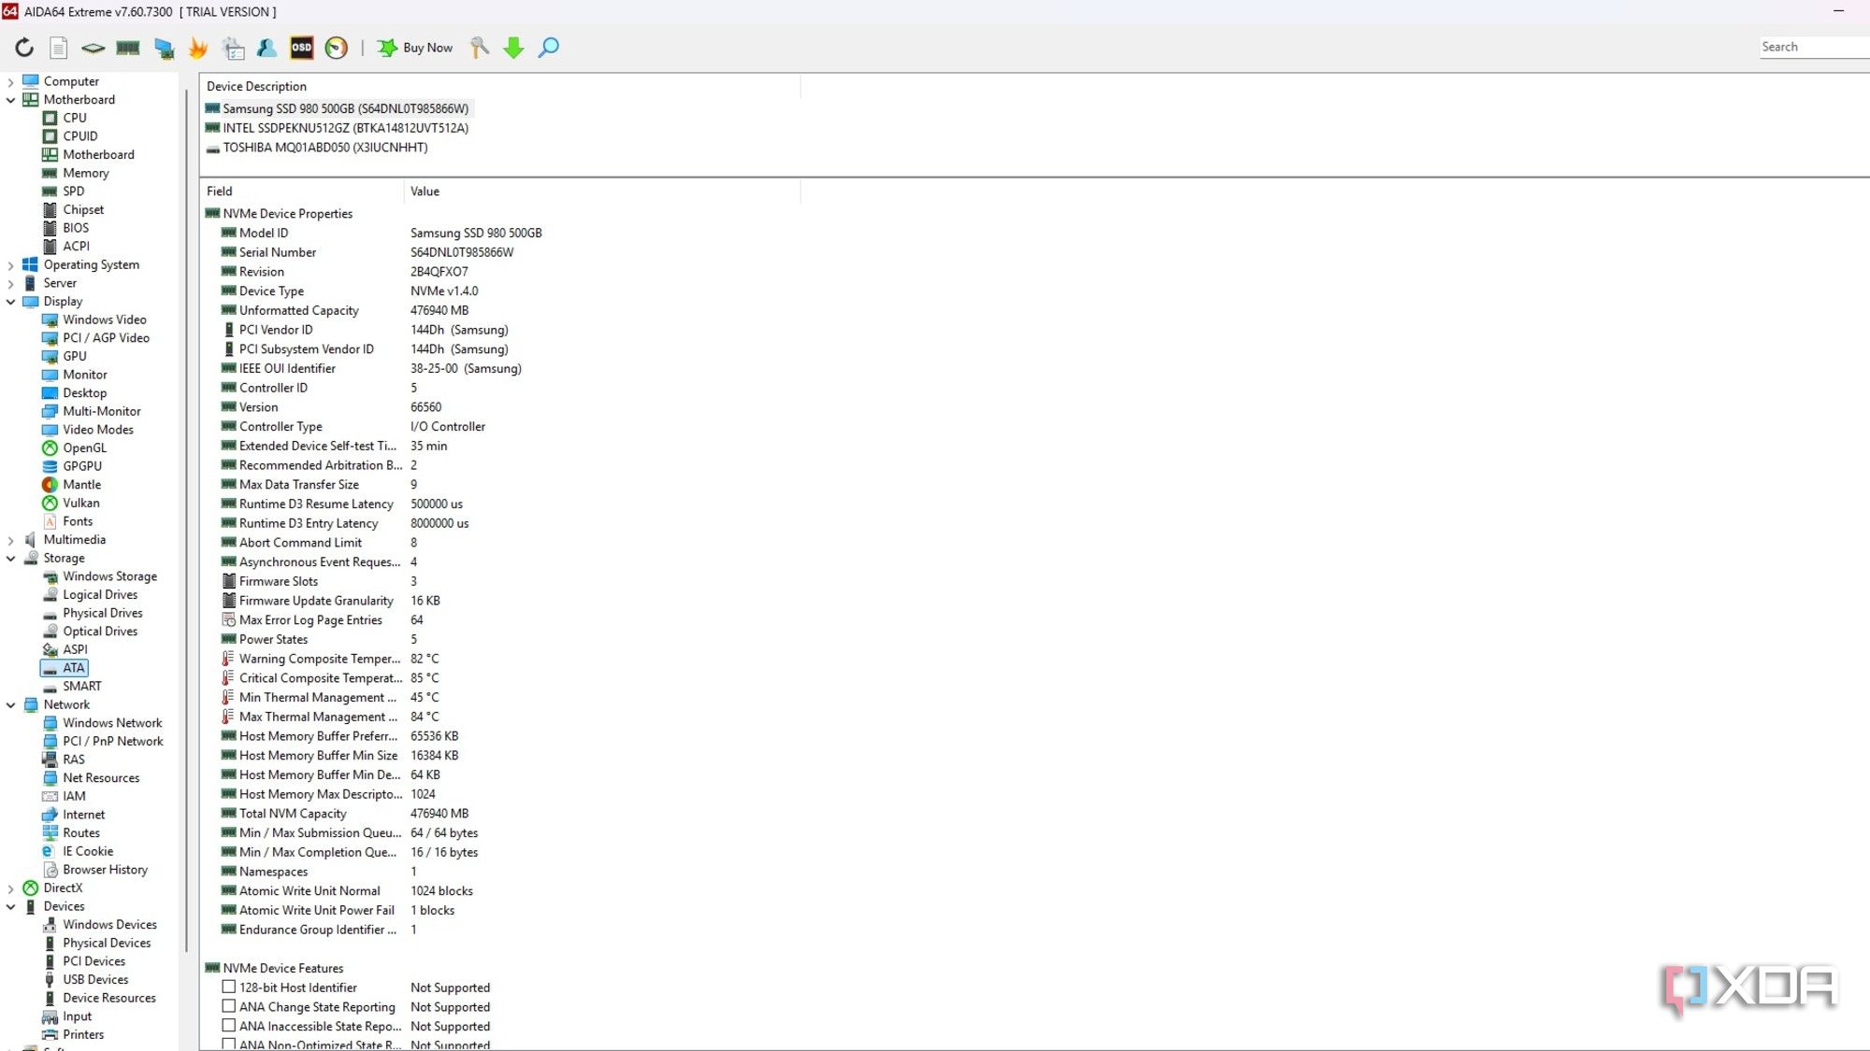
Task: Select the TOSHIBA MQ01ABD050 device row
Action: 316,148
